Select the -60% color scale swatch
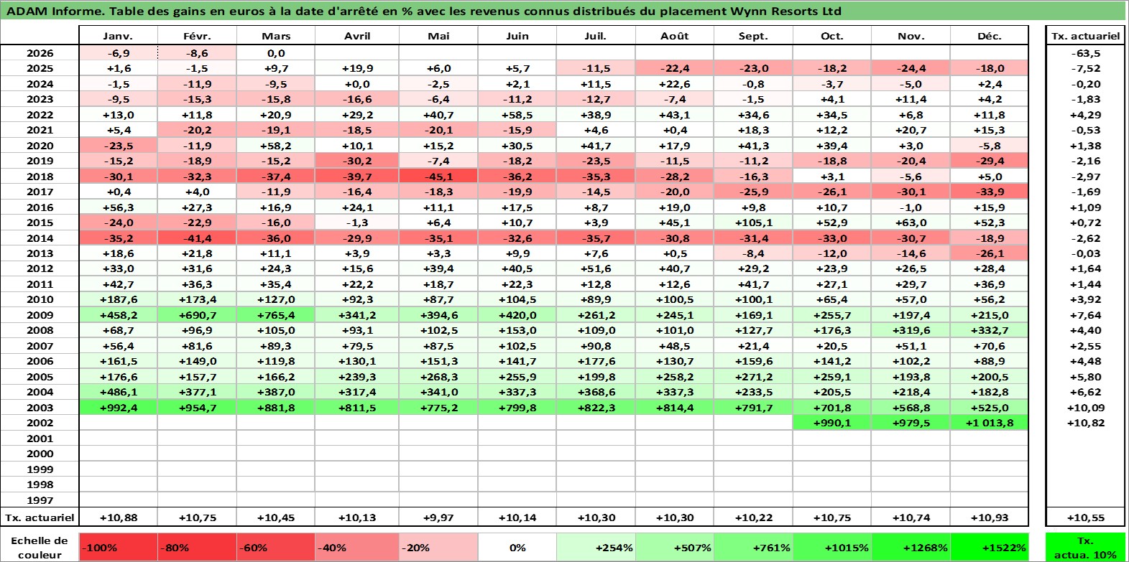1129x562 pixels. [276, 548]
